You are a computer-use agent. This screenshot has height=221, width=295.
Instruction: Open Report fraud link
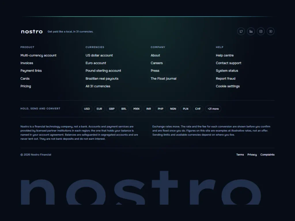click(226, 79)
